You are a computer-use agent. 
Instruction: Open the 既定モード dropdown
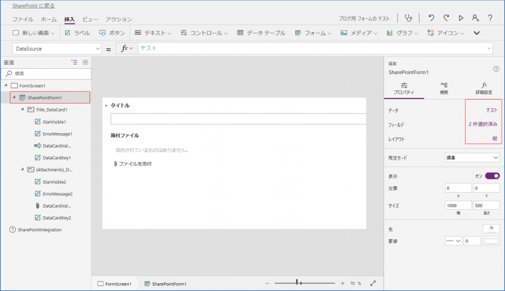472,157
